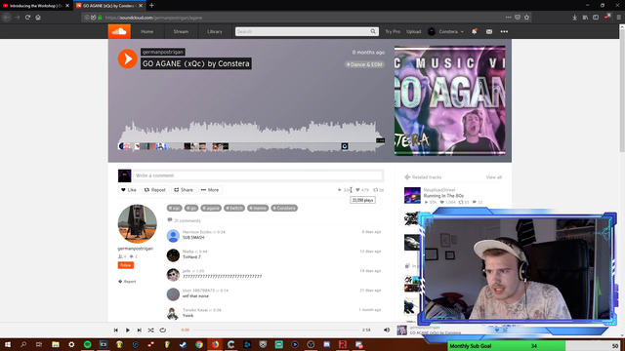Screen dimensions: 625x351
Task: Open Chrome from the taskbar
Action: tap(199, 344)
